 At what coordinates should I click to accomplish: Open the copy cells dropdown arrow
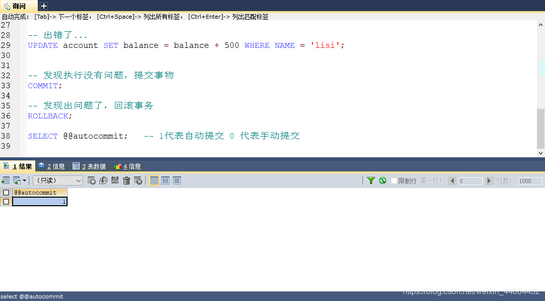click(x=24, y=180)
